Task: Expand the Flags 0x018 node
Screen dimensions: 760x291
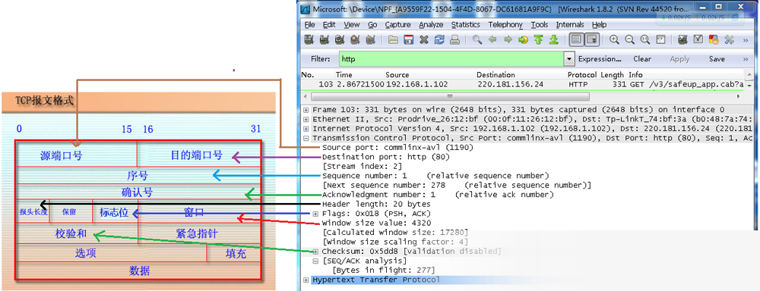Action: click(x=315, y=214)
